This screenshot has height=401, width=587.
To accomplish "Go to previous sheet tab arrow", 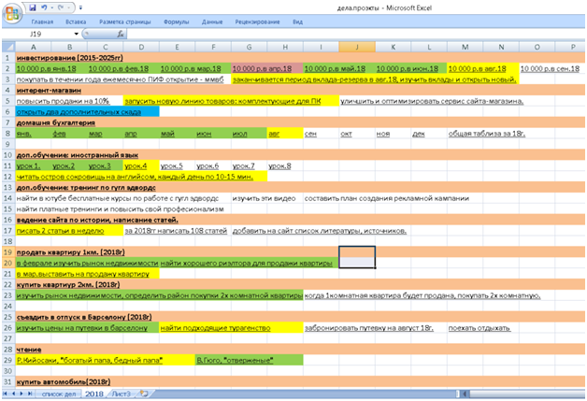I will [x=14, y=394].
